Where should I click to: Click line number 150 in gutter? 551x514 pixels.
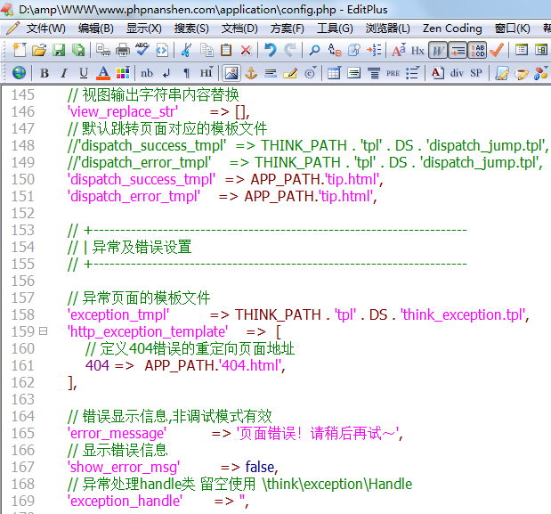point(23,179)
